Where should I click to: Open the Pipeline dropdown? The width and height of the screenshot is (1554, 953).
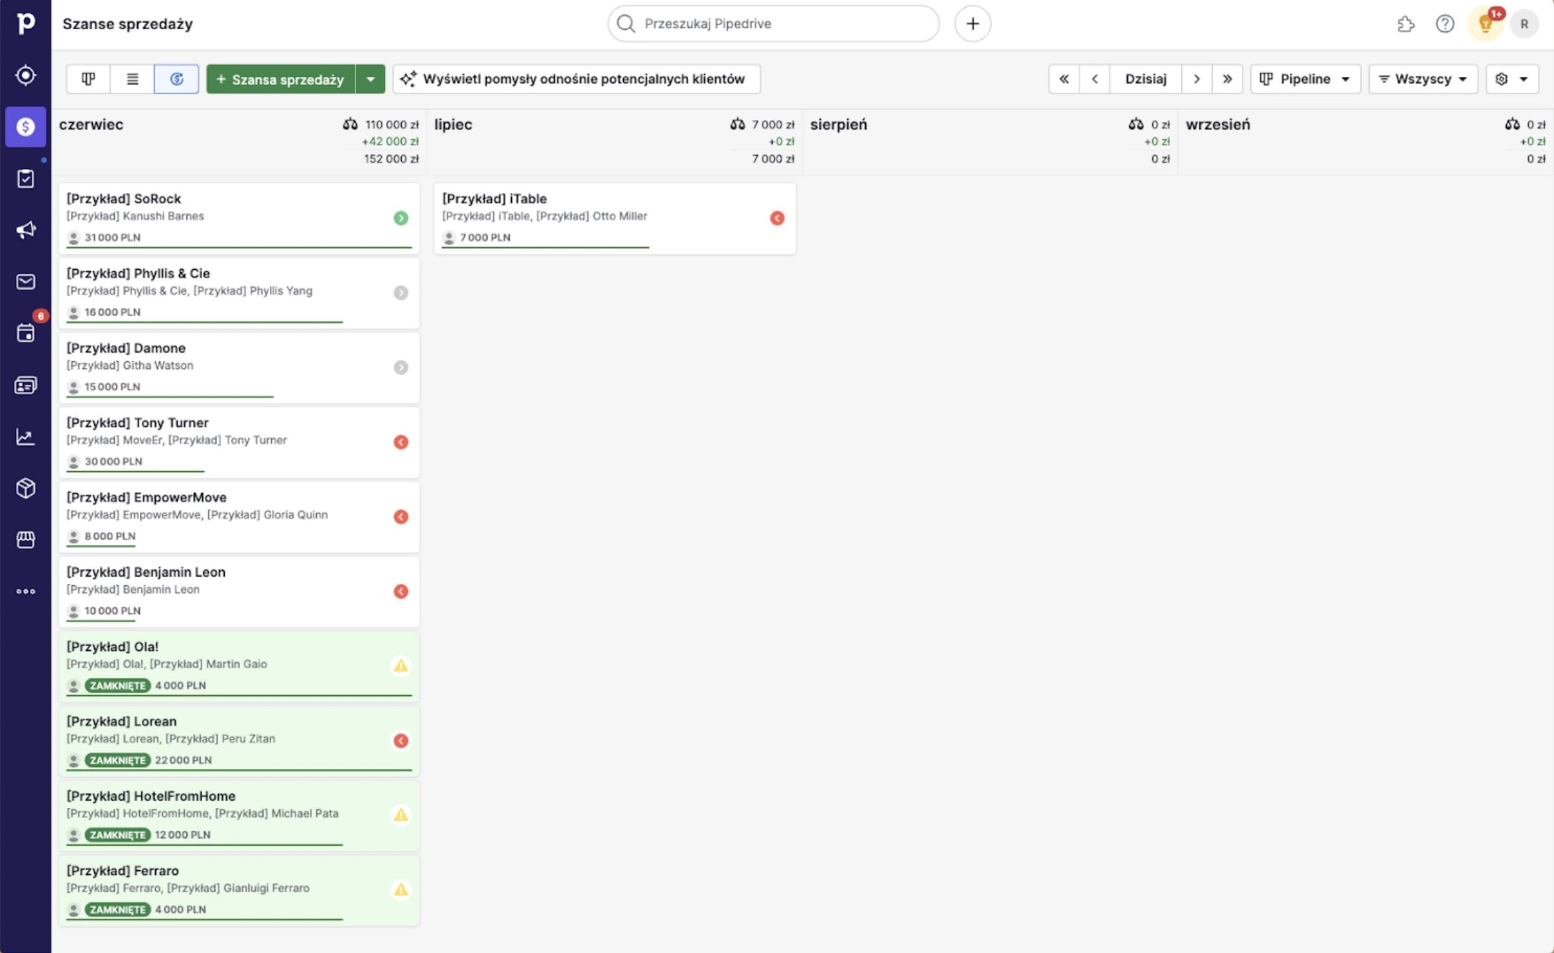click(x=1305, y=79)
